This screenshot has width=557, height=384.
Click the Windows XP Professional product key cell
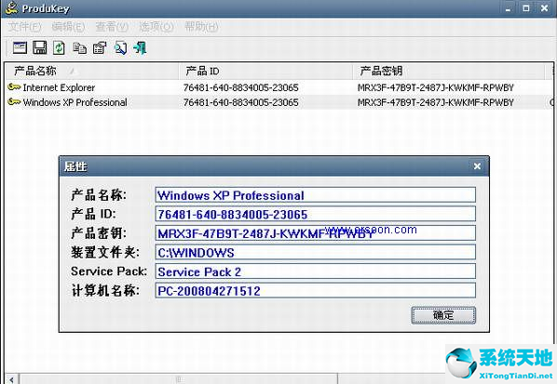tap(436, 102)
